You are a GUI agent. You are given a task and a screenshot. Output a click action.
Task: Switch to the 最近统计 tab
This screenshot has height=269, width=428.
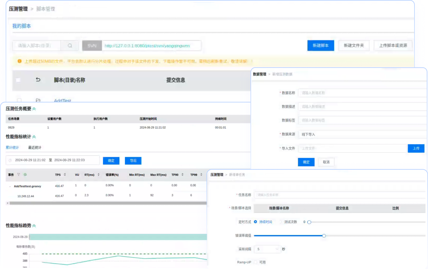tap(35, 147)
